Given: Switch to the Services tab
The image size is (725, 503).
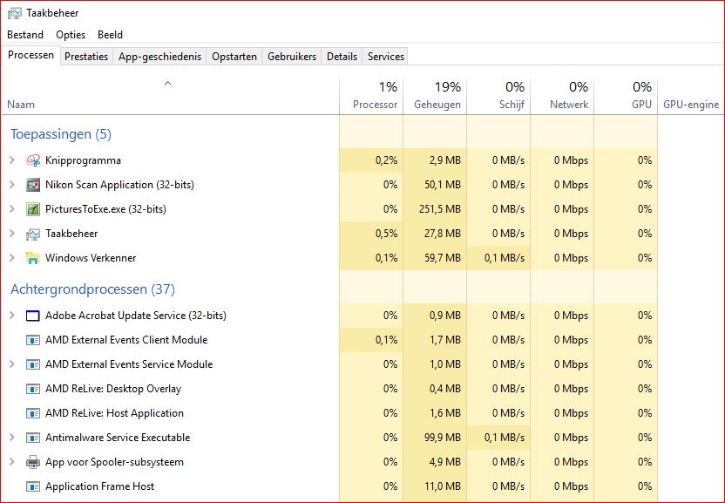Looking at the screenshot, I should tap(386, 57).
